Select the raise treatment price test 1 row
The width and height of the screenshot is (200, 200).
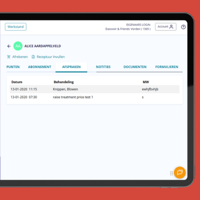[94, 97]
